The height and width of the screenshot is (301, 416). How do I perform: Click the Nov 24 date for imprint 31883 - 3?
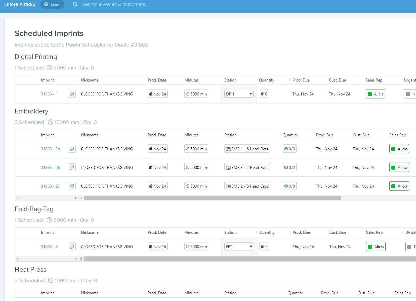tap(158, 246)
